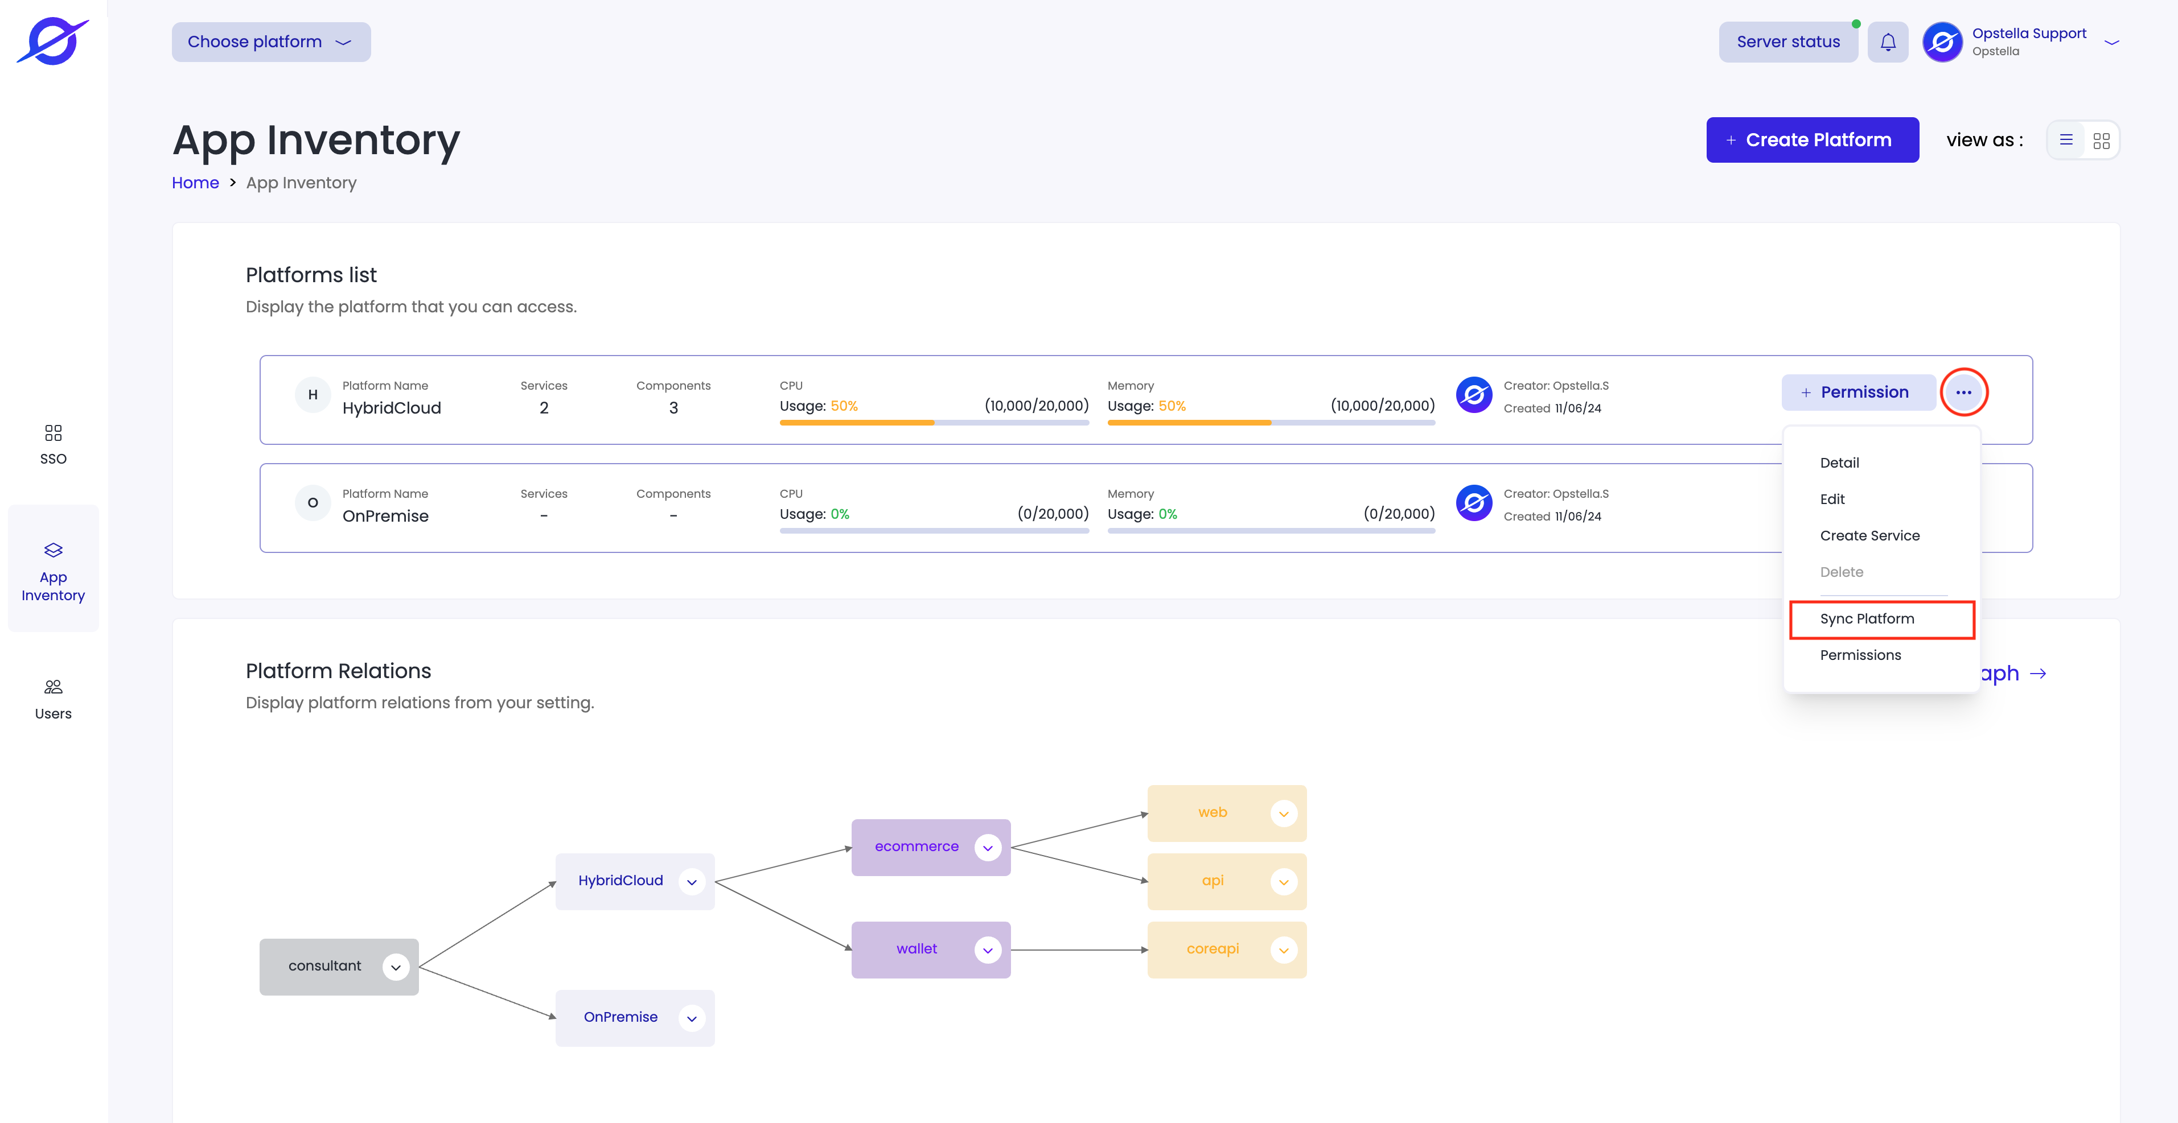Click the OnPremise CPU usage bar

click(934, 531)
